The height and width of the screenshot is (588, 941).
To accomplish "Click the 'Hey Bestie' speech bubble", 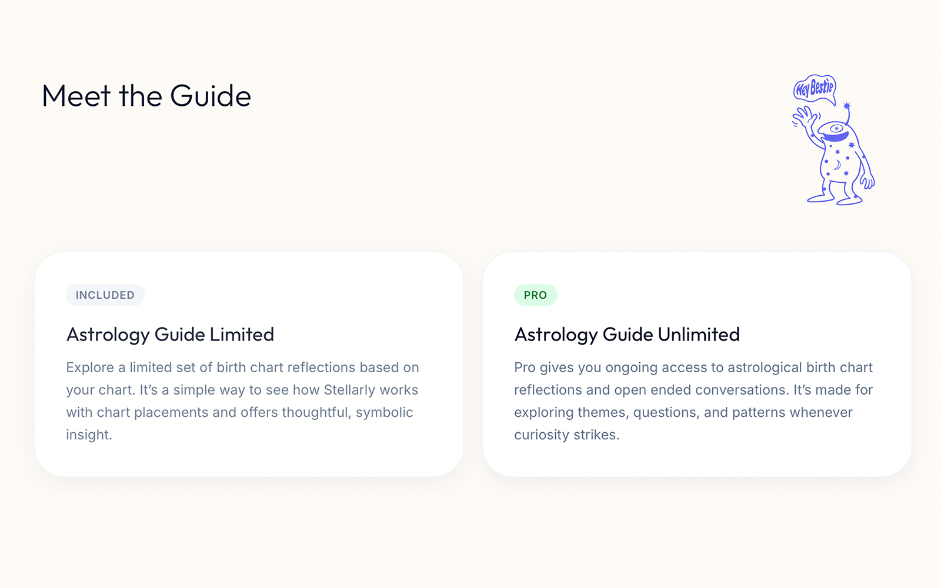I will tap(815, 88).
